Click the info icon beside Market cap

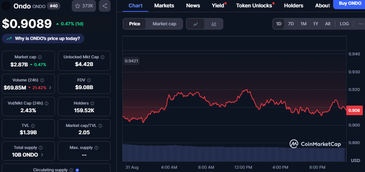(x=40, y=57)
